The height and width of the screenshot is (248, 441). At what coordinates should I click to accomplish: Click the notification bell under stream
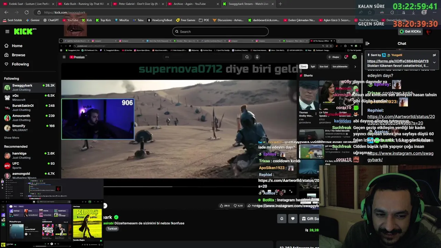pos(281,218)
